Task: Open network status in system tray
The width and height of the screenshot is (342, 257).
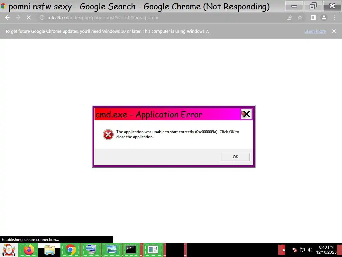Action: (302, 250)
